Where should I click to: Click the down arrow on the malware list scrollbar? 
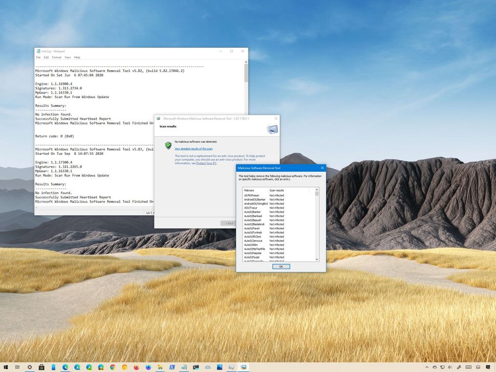317,259
